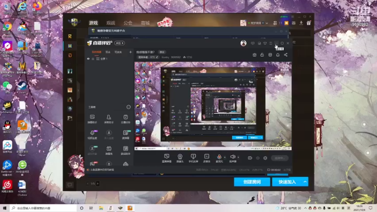Open the gift icon in platform header
The height and width of the screenshot is (212, 377).
(309, 23)
